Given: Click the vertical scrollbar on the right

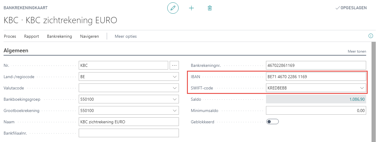Looking at the screenshot, I should pos(373,89).
